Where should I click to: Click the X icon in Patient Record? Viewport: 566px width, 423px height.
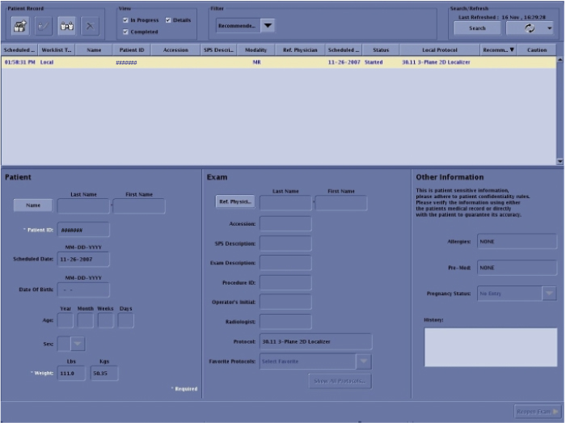click(90, 27)
